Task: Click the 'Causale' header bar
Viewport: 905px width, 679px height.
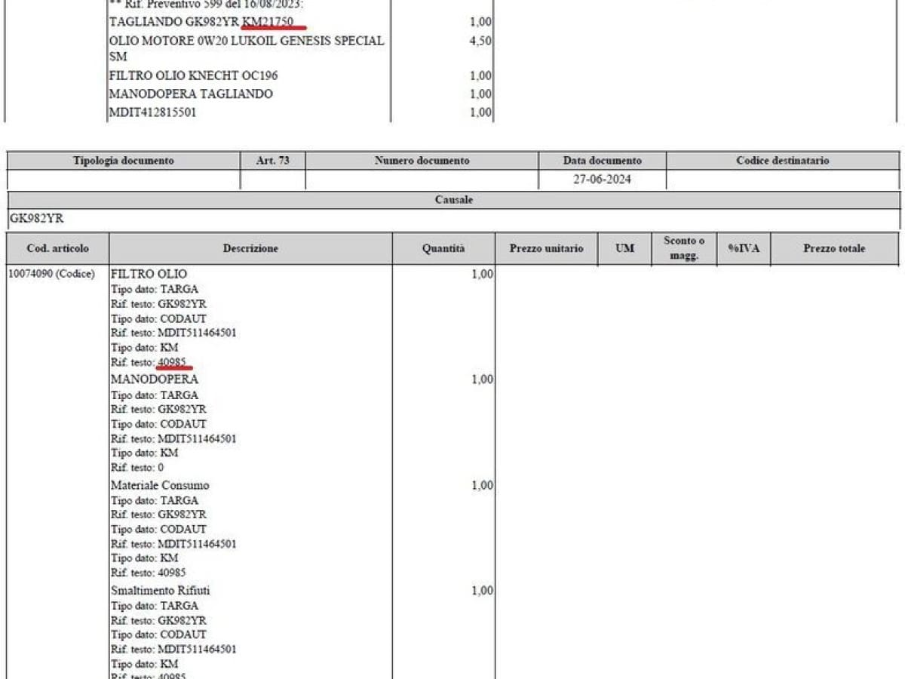Action: (453, 200)
